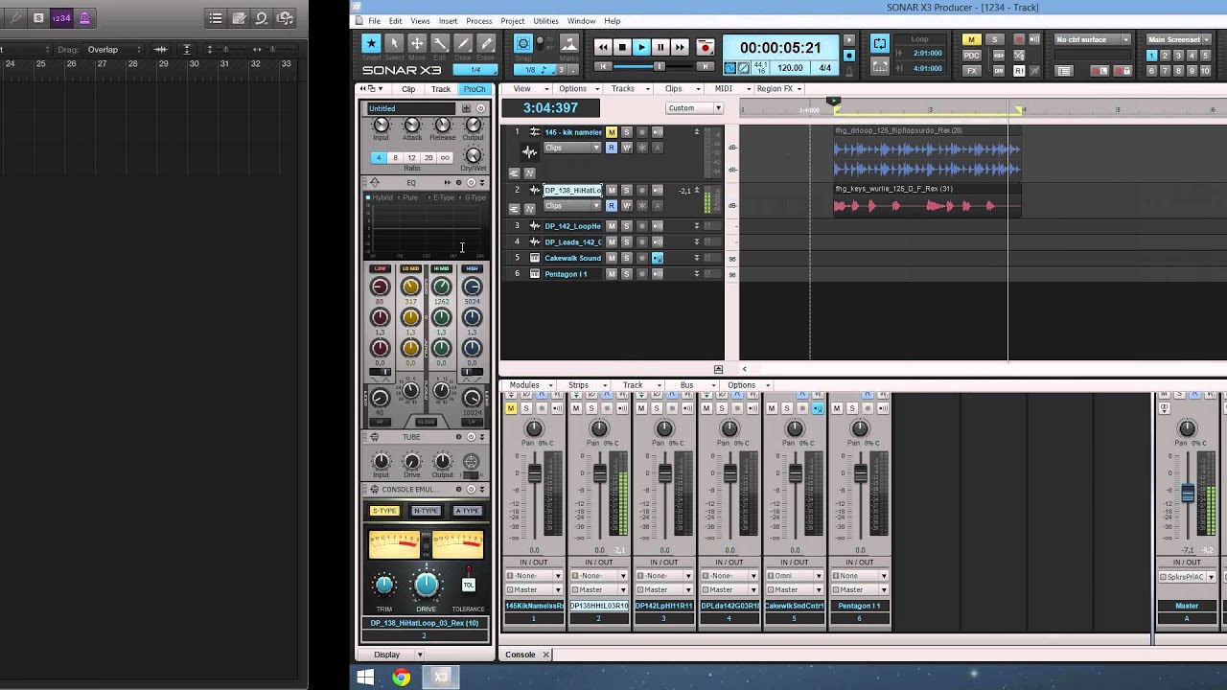Collapse track 2 with its chevron
Screen dimensions: 1227x690
pos(697,191)
